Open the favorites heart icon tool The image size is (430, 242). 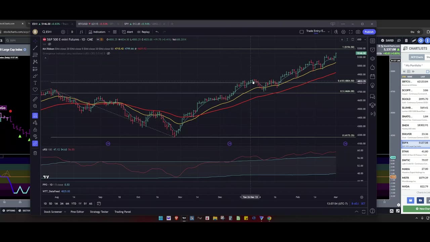coord(35,90)
